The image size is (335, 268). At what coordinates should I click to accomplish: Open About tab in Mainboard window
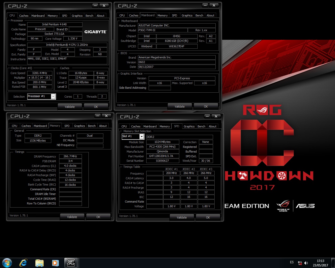[x=210, y=15]
